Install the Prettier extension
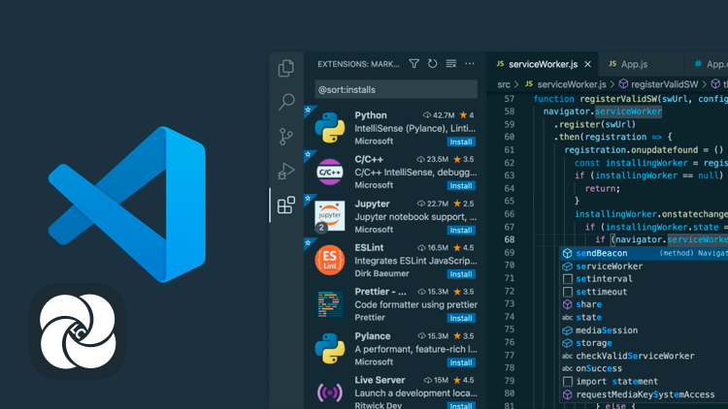The height and width of the screenshot is (409, 728). pyautogui.click(x=461, y=319)
